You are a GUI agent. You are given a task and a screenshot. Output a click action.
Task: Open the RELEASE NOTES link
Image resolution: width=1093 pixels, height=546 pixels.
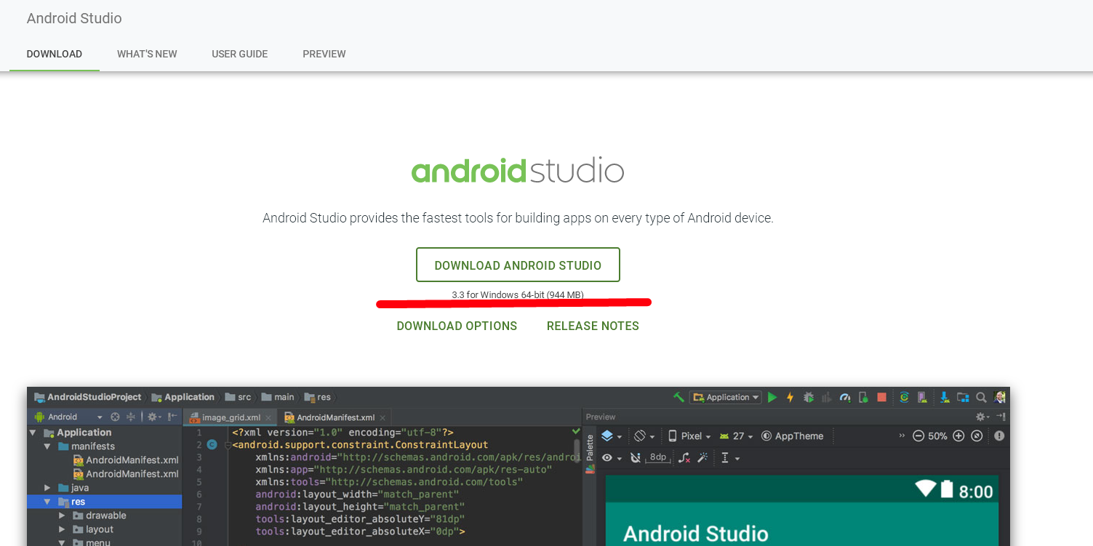click(x=593, y=326)
